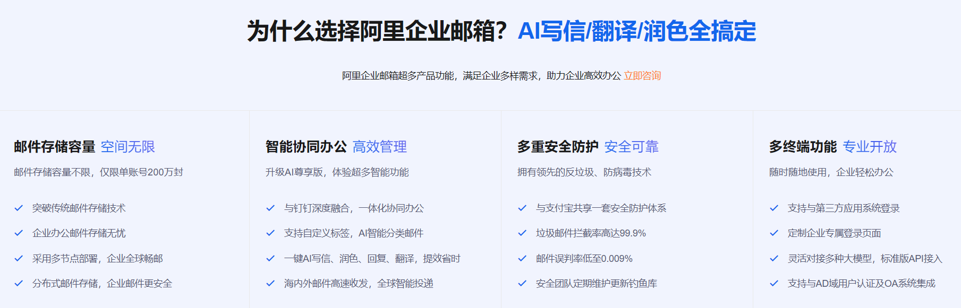Click the checkmark beside 垃圾邮件拦截率高达99.9%

(x=522, y=233)
